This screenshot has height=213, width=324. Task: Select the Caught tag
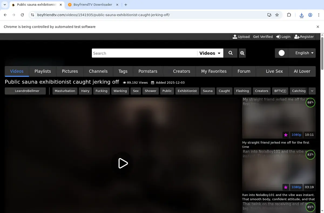pyautogui.click(x=224, y=91)
